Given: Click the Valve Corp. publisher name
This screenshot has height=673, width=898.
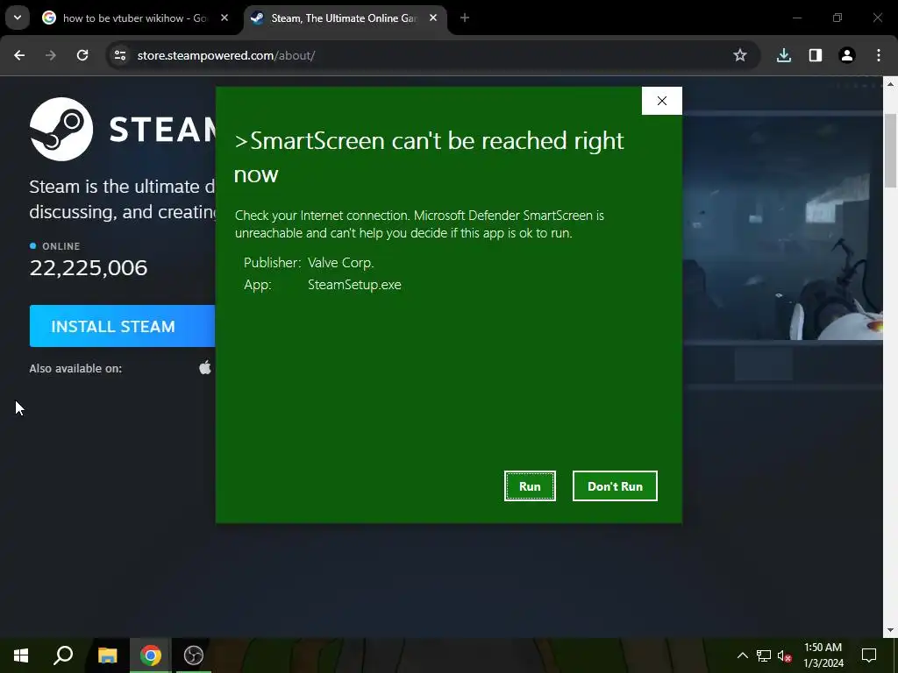Looking at the screenshot, I should [341, 263].
